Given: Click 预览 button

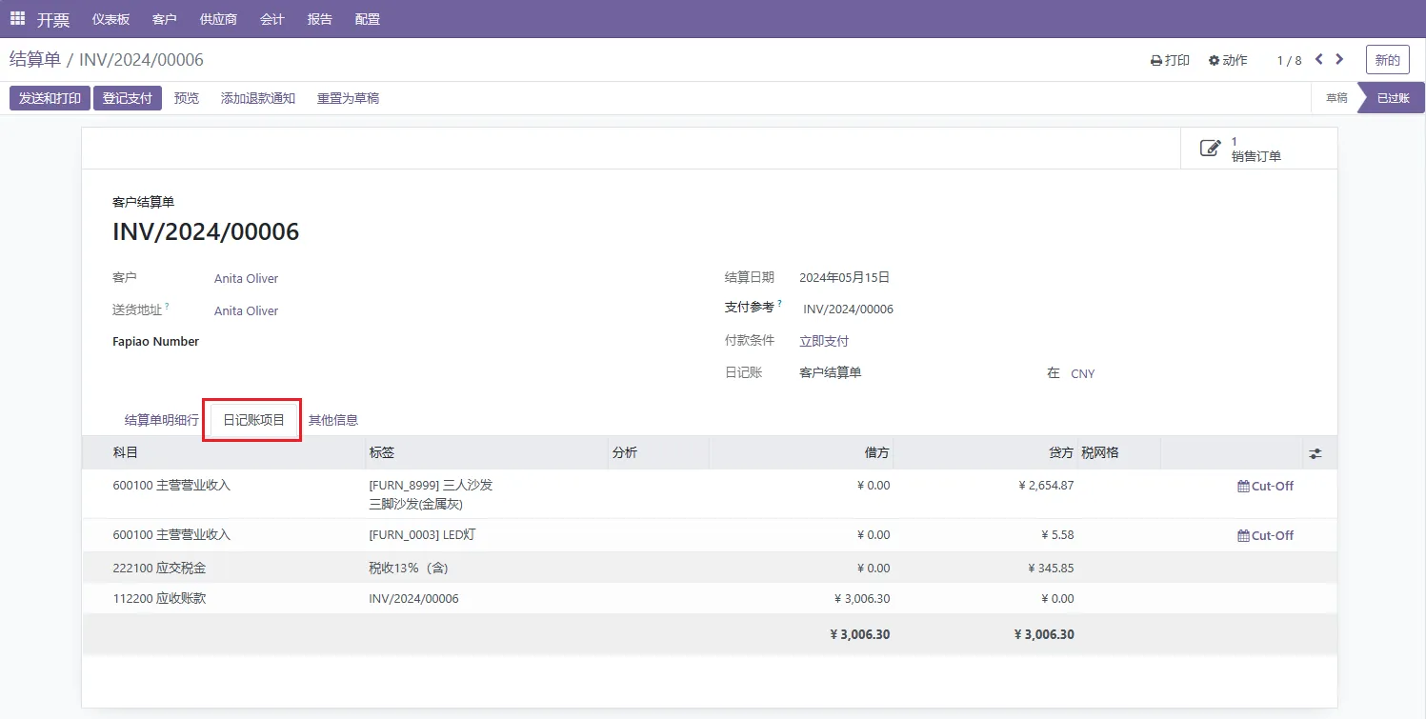Looking at the screenshot, I should click(187, 98).
